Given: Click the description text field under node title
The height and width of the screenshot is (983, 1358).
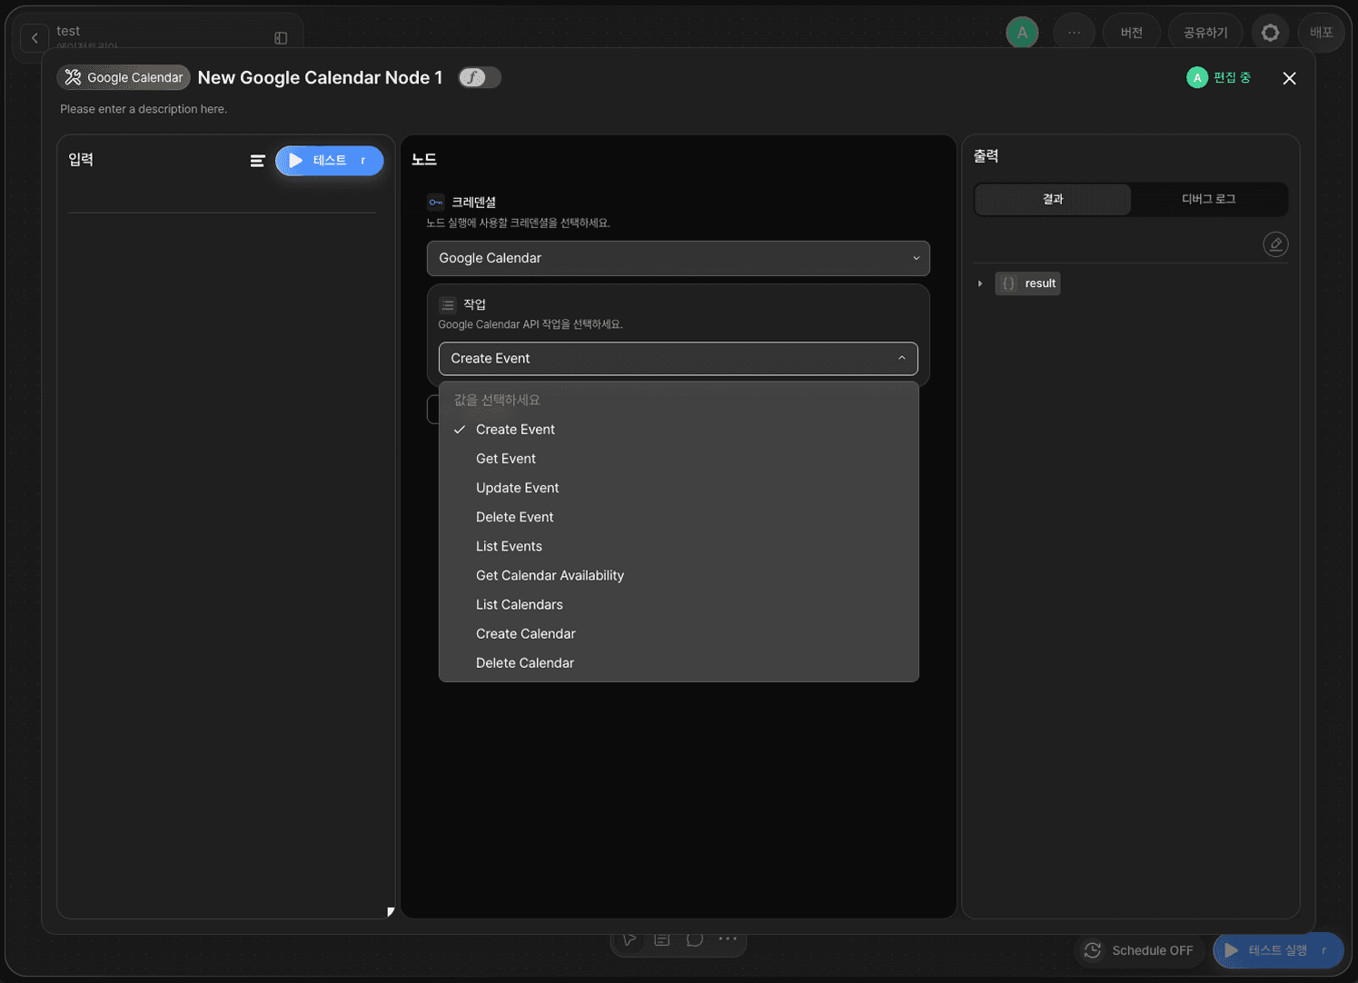Looking at the screenshot, I should (144, 109).
